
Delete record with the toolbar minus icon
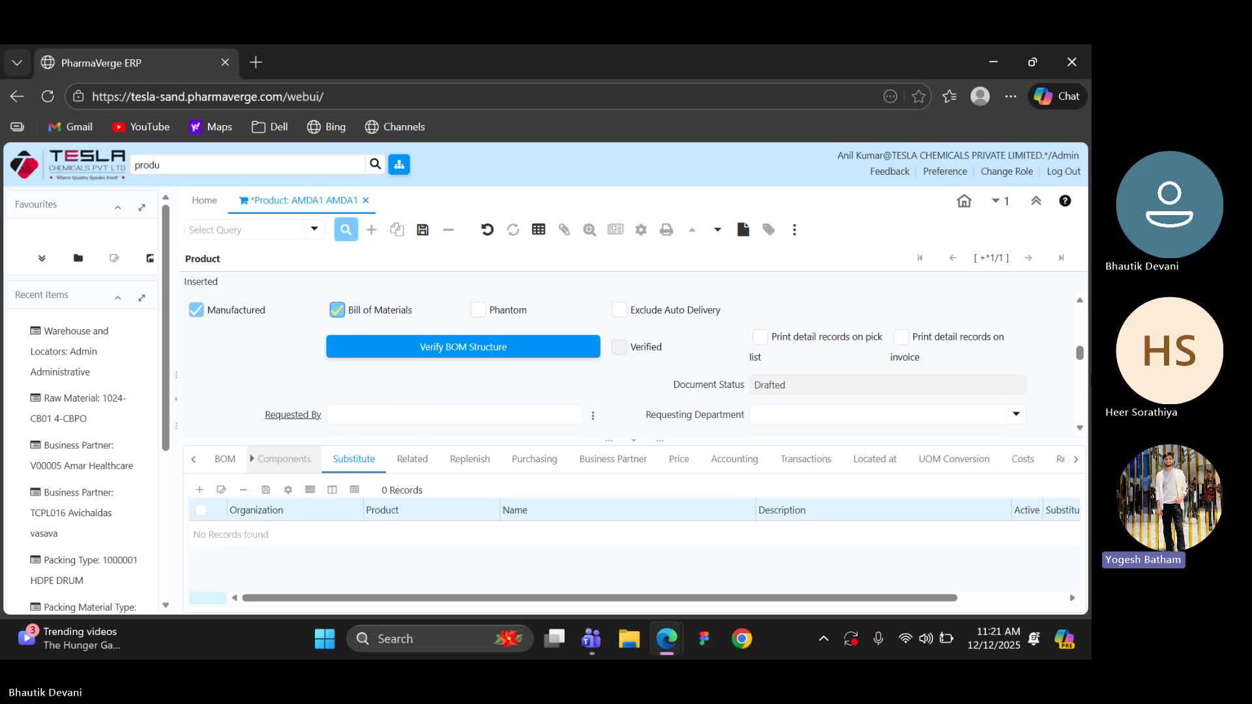[448, 229]
